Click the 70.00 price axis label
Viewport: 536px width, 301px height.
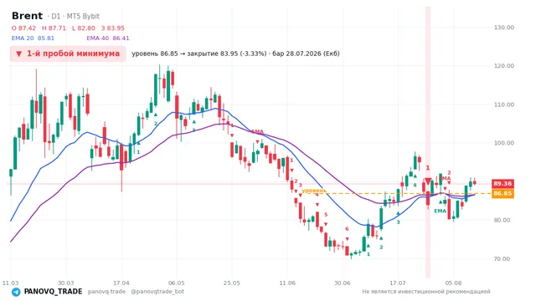(x=502, y=258)
